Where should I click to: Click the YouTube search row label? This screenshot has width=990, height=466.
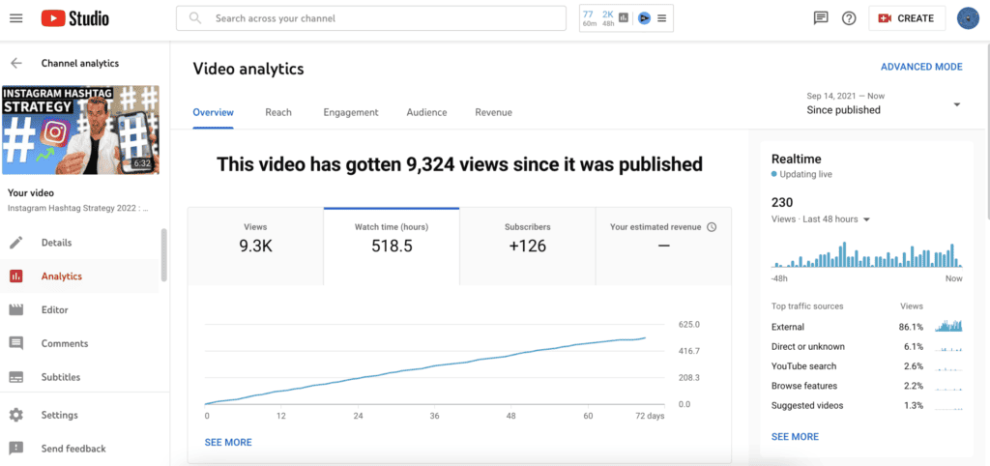803,366
